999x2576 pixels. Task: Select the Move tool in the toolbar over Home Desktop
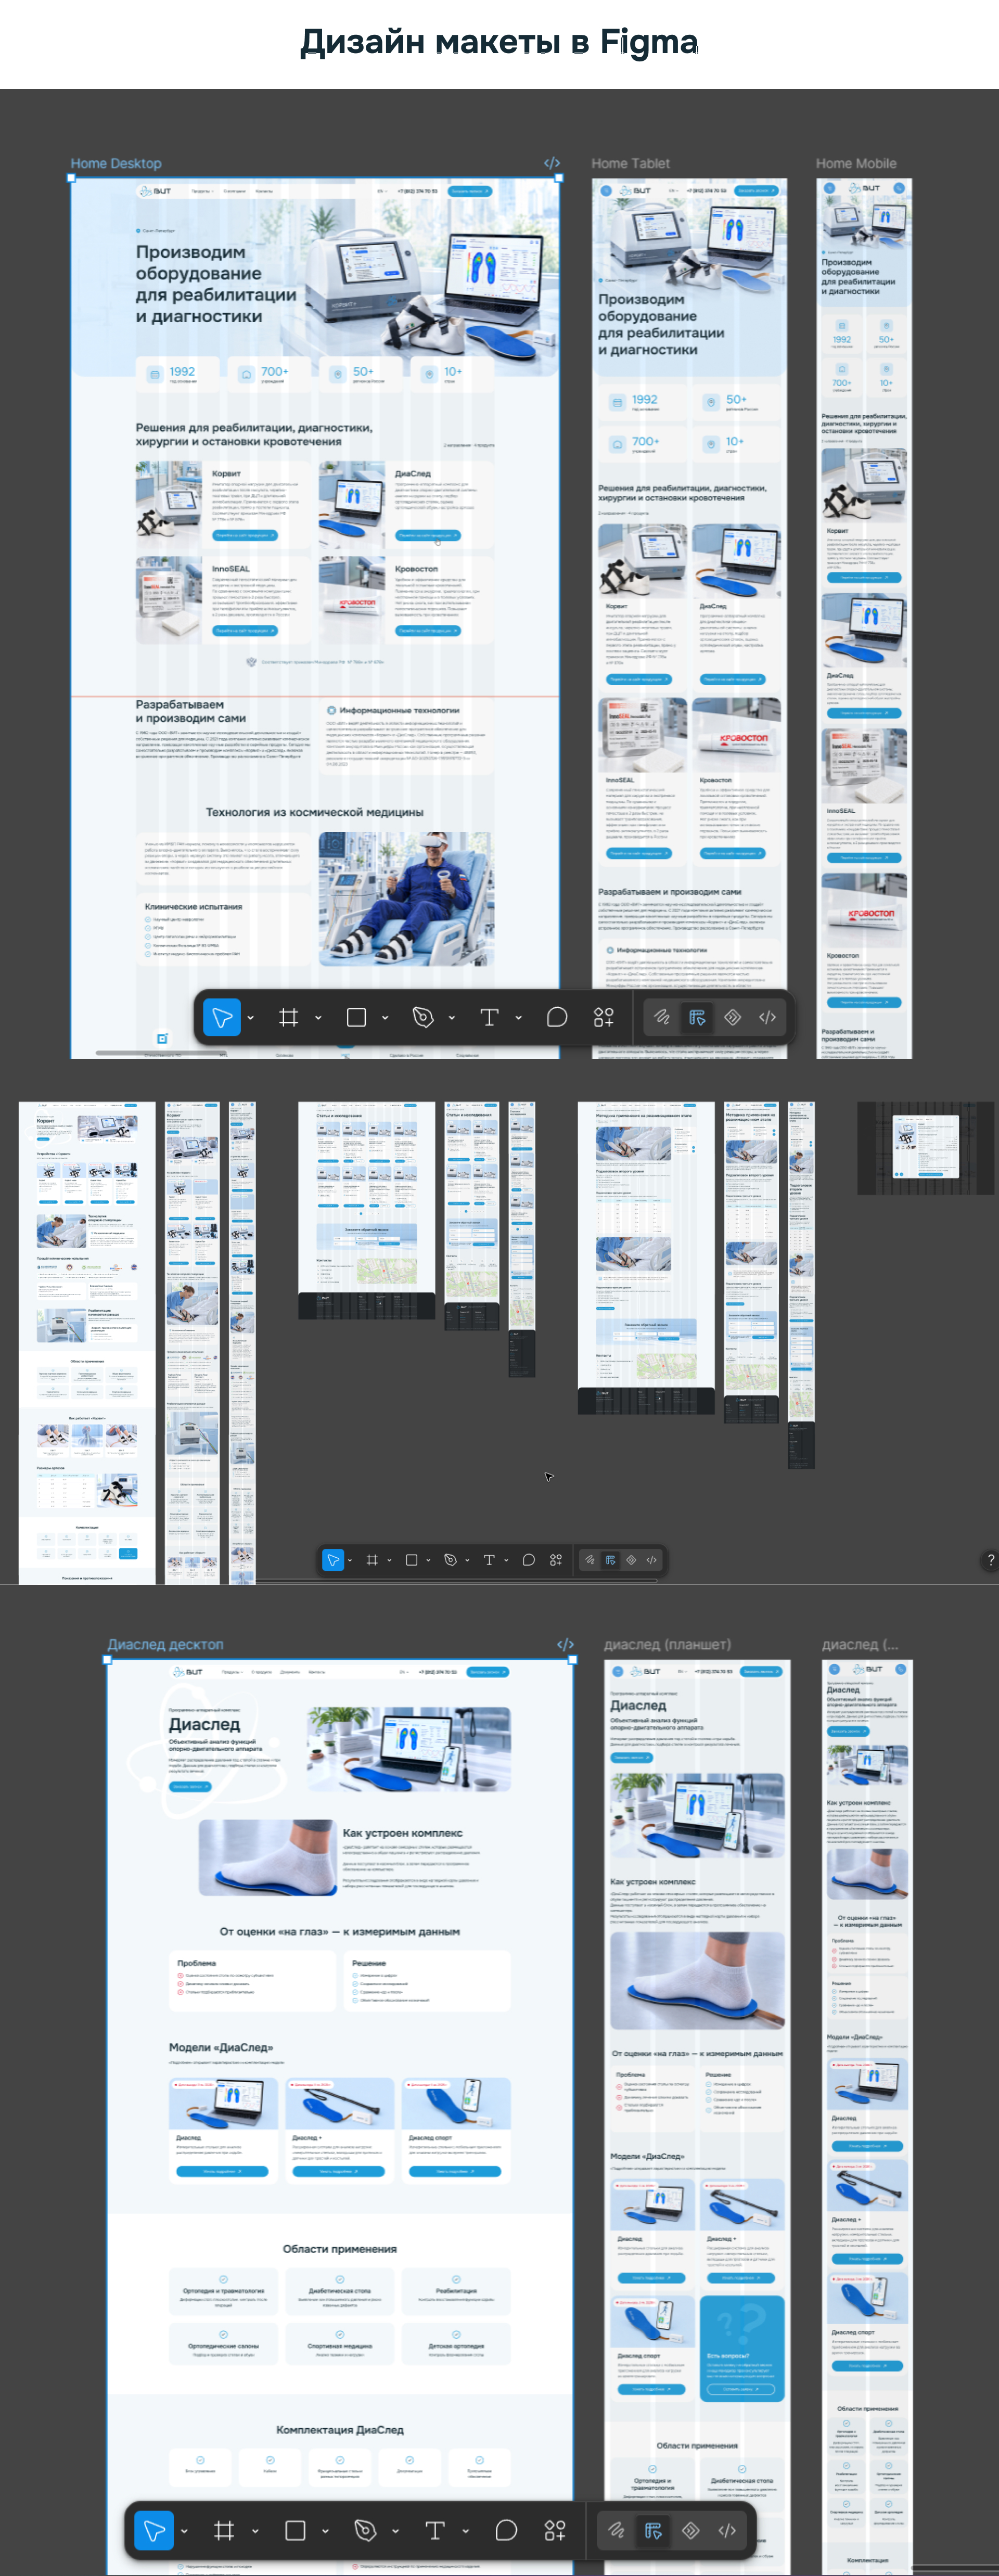pos(221,1018)
